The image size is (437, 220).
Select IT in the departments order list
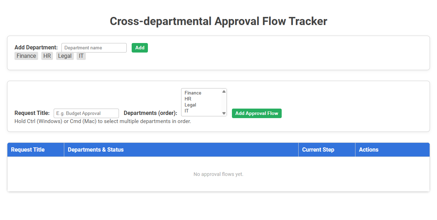(198, 111)
